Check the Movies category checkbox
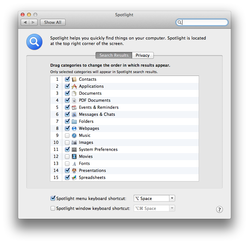The image size is (249, 244). pyautogui.click(x=67, y=157)
